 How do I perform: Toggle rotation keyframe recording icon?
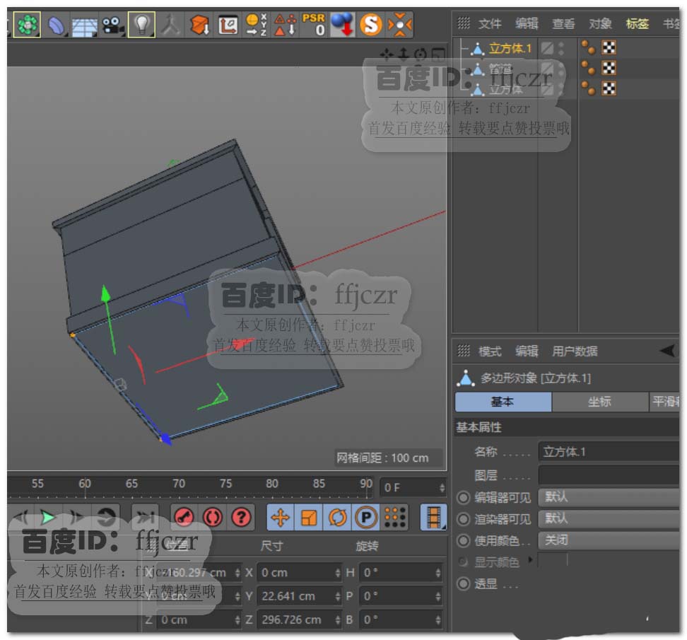coord(337,518)
